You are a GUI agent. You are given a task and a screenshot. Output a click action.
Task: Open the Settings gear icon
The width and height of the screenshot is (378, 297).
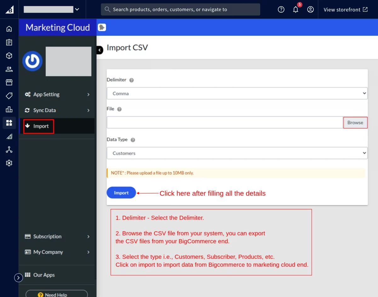click(9, 163)
